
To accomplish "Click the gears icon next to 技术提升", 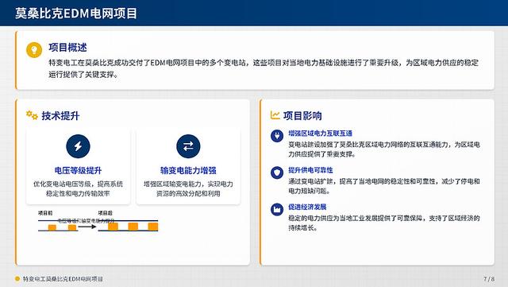I will pos(32,115).
